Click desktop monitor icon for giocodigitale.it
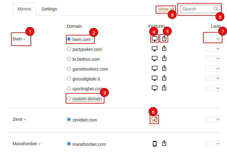The height and width of the screenshot is (156, 227). 155,78
